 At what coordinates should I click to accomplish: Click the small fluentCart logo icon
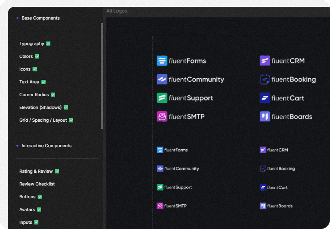(x=263, y=187)
